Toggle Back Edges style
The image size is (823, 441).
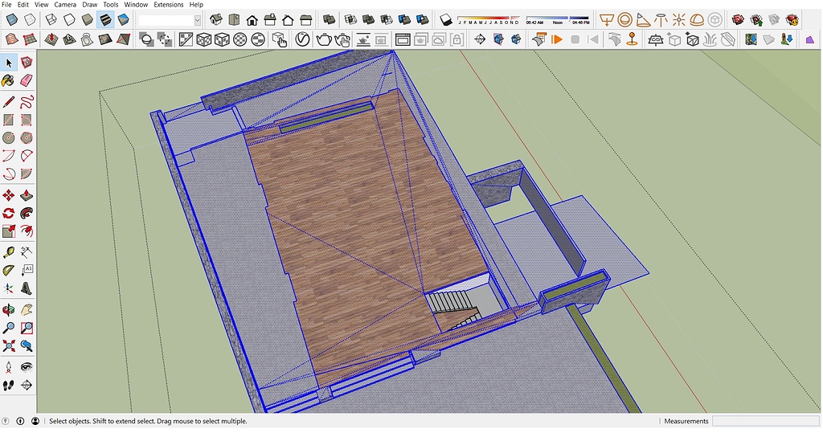click(30, 20)
